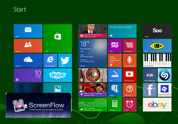The height and width of the screenshot is (124, 178).
Task: Launch the Skype tile
Action: coord(58,75)
